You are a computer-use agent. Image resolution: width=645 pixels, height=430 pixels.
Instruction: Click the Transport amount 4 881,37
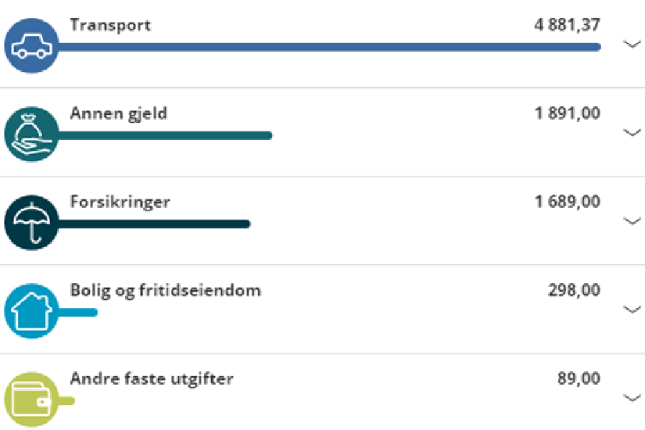(568, 25)
